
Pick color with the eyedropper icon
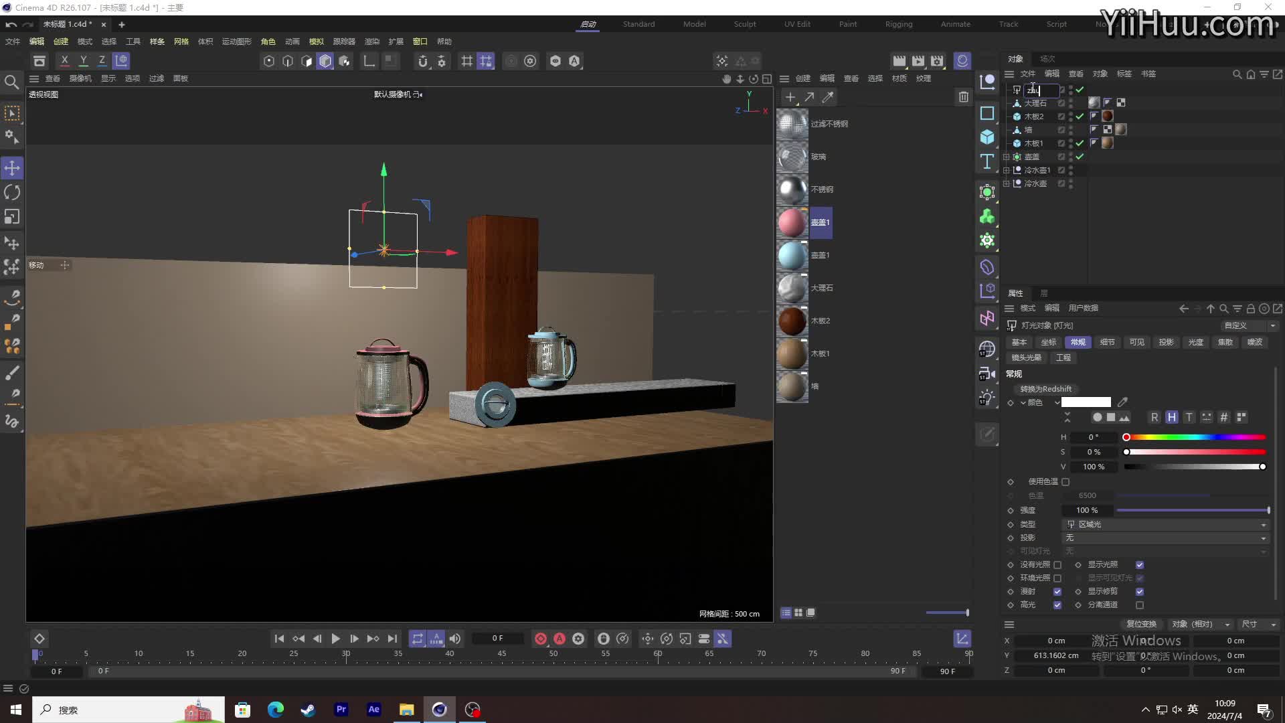coord(1122,402)
